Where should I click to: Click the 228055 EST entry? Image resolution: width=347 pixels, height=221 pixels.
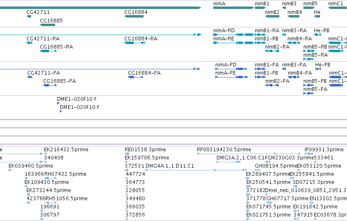(x=127, y=194)
